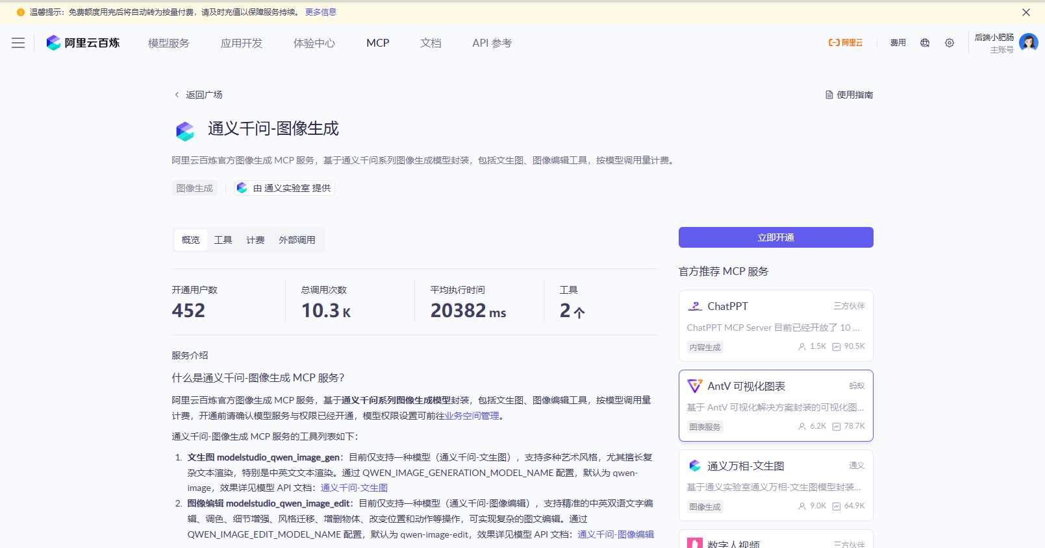This screenshot has width=1045, height=548.
Task: Click the 阿里云 console icon link
Action: 846,43
